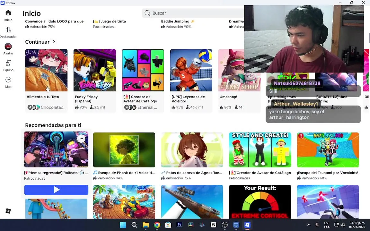Screen dimensions: 370x231
Task: Open CapCut from taskbar
Action: 213,225
